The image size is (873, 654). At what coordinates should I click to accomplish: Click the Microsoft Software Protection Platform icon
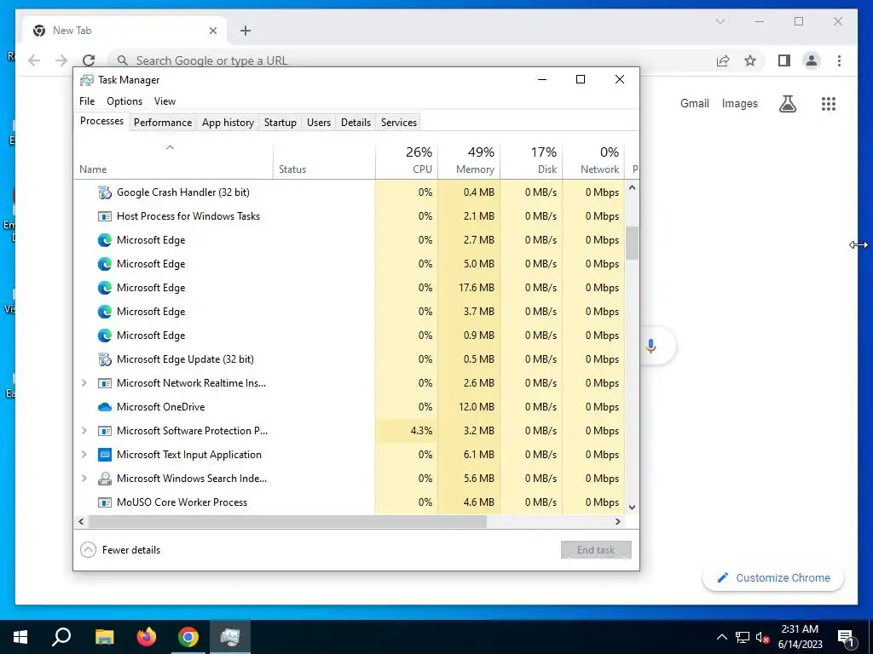tap(104, 431)
